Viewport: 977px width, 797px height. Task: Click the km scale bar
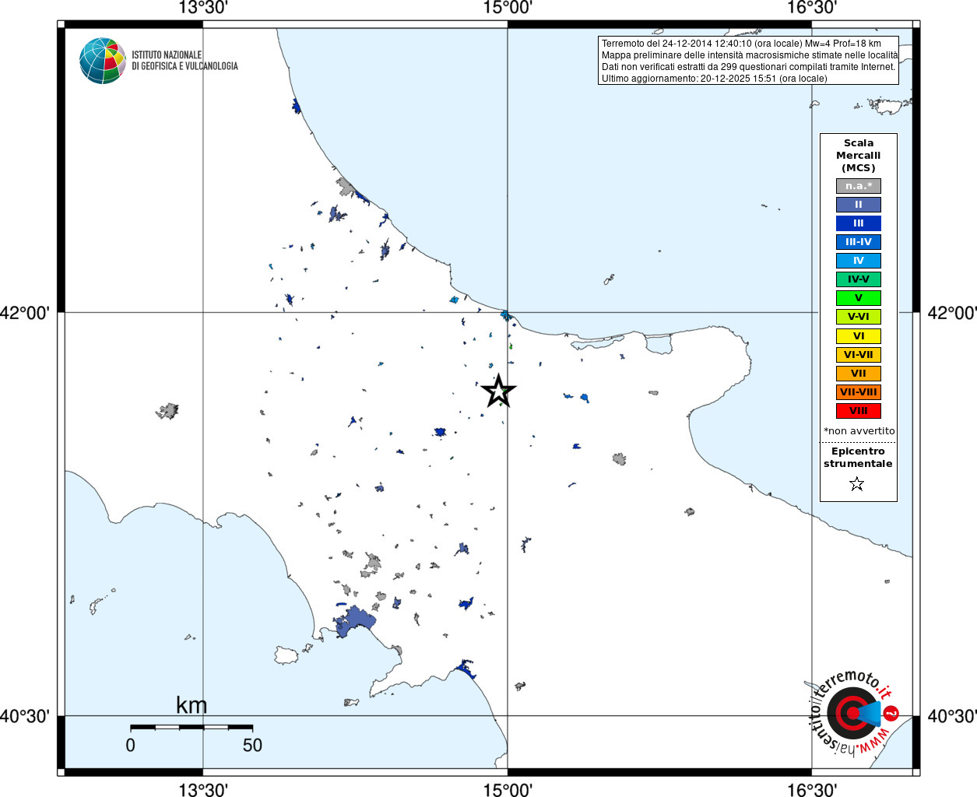click(192, 727)
